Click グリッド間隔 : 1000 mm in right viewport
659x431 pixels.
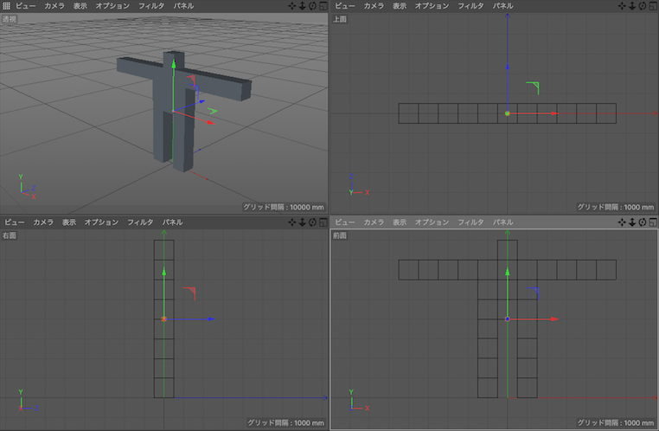coord(285,422)
